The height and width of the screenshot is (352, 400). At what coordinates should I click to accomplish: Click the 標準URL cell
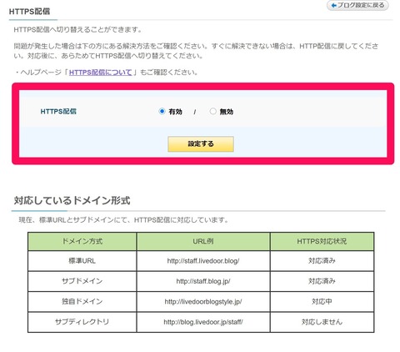(x=82, y=261)
